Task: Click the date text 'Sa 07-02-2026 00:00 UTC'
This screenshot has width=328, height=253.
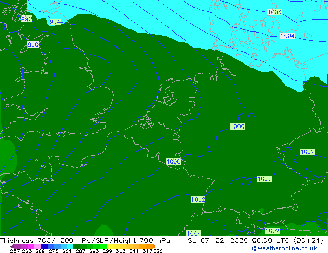Action: pyautogui.click(x=240, y=241)
